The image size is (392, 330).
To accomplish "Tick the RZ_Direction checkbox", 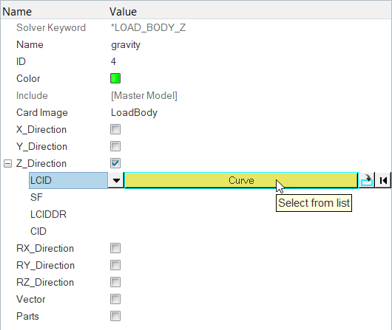I will (115, 282).
